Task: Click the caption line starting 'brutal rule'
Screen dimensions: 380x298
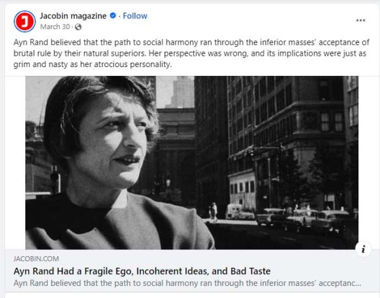Action: point(190,54)
